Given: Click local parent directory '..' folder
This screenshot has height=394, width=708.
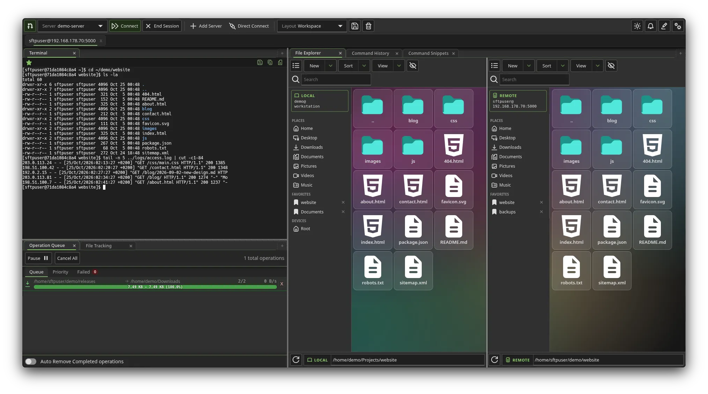Looking at the screenshot, I should [x=373, y=109].
